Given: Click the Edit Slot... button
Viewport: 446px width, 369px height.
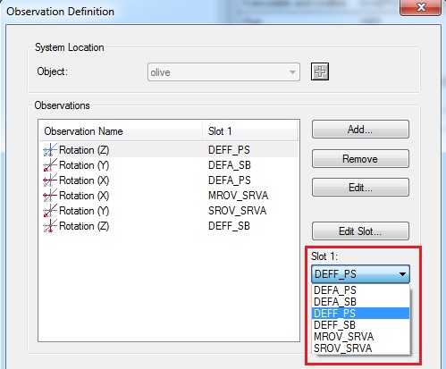Looking at the screenshot, I should [360, 231].
